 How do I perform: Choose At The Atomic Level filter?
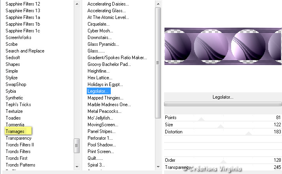[x=108, y=17]
